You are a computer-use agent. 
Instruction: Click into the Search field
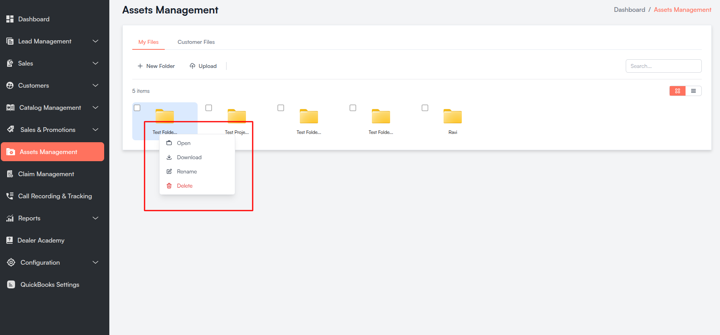pyautogui.click(x=663, y=66)
